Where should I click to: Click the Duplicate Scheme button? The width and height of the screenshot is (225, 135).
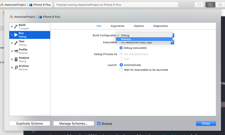(x=30, y=123)
